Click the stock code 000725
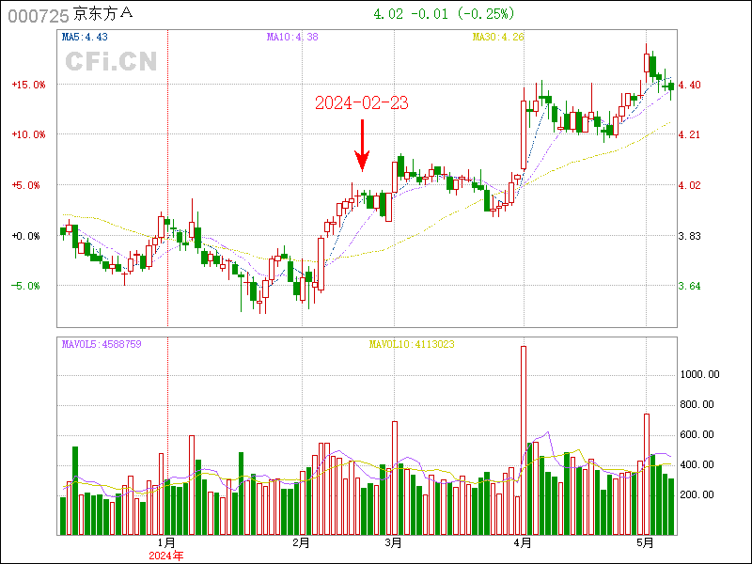This screenshot has height=564, width=752. click(39, 16)
